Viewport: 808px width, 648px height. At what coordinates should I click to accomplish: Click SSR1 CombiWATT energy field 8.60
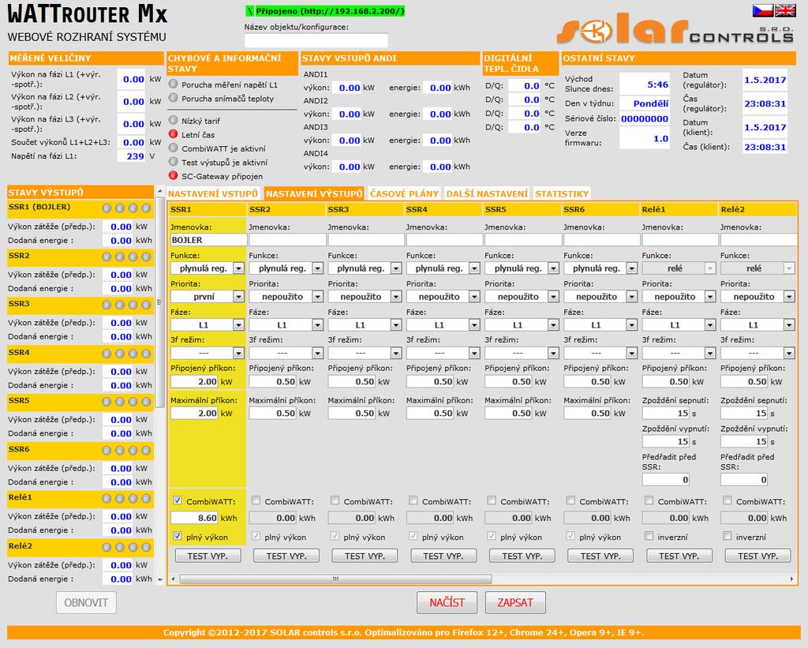click(x=194, y=518)
